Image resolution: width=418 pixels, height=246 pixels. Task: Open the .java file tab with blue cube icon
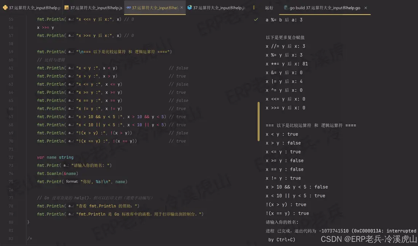(217, 8)
